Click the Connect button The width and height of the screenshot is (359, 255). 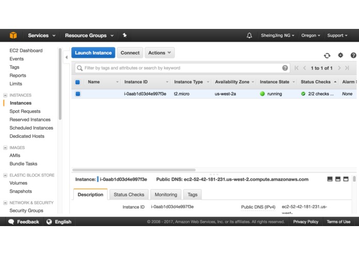(130, 53)
